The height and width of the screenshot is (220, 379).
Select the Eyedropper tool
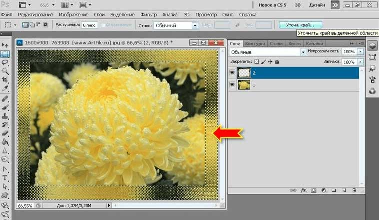[x=5, y=88]
